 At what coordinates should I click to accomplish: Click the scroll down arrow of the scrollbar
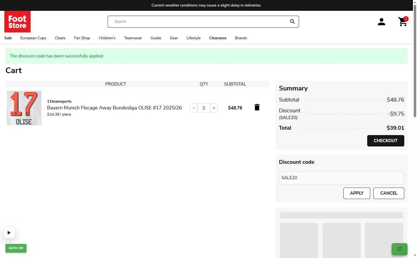415,256
